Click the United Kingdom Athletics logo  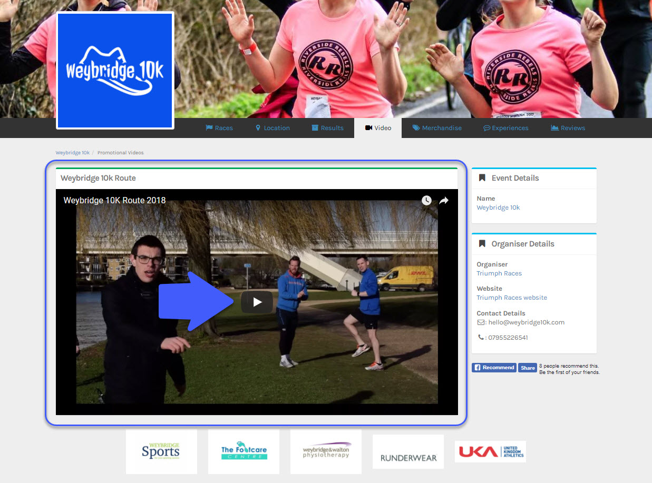[x=490, y=451]
